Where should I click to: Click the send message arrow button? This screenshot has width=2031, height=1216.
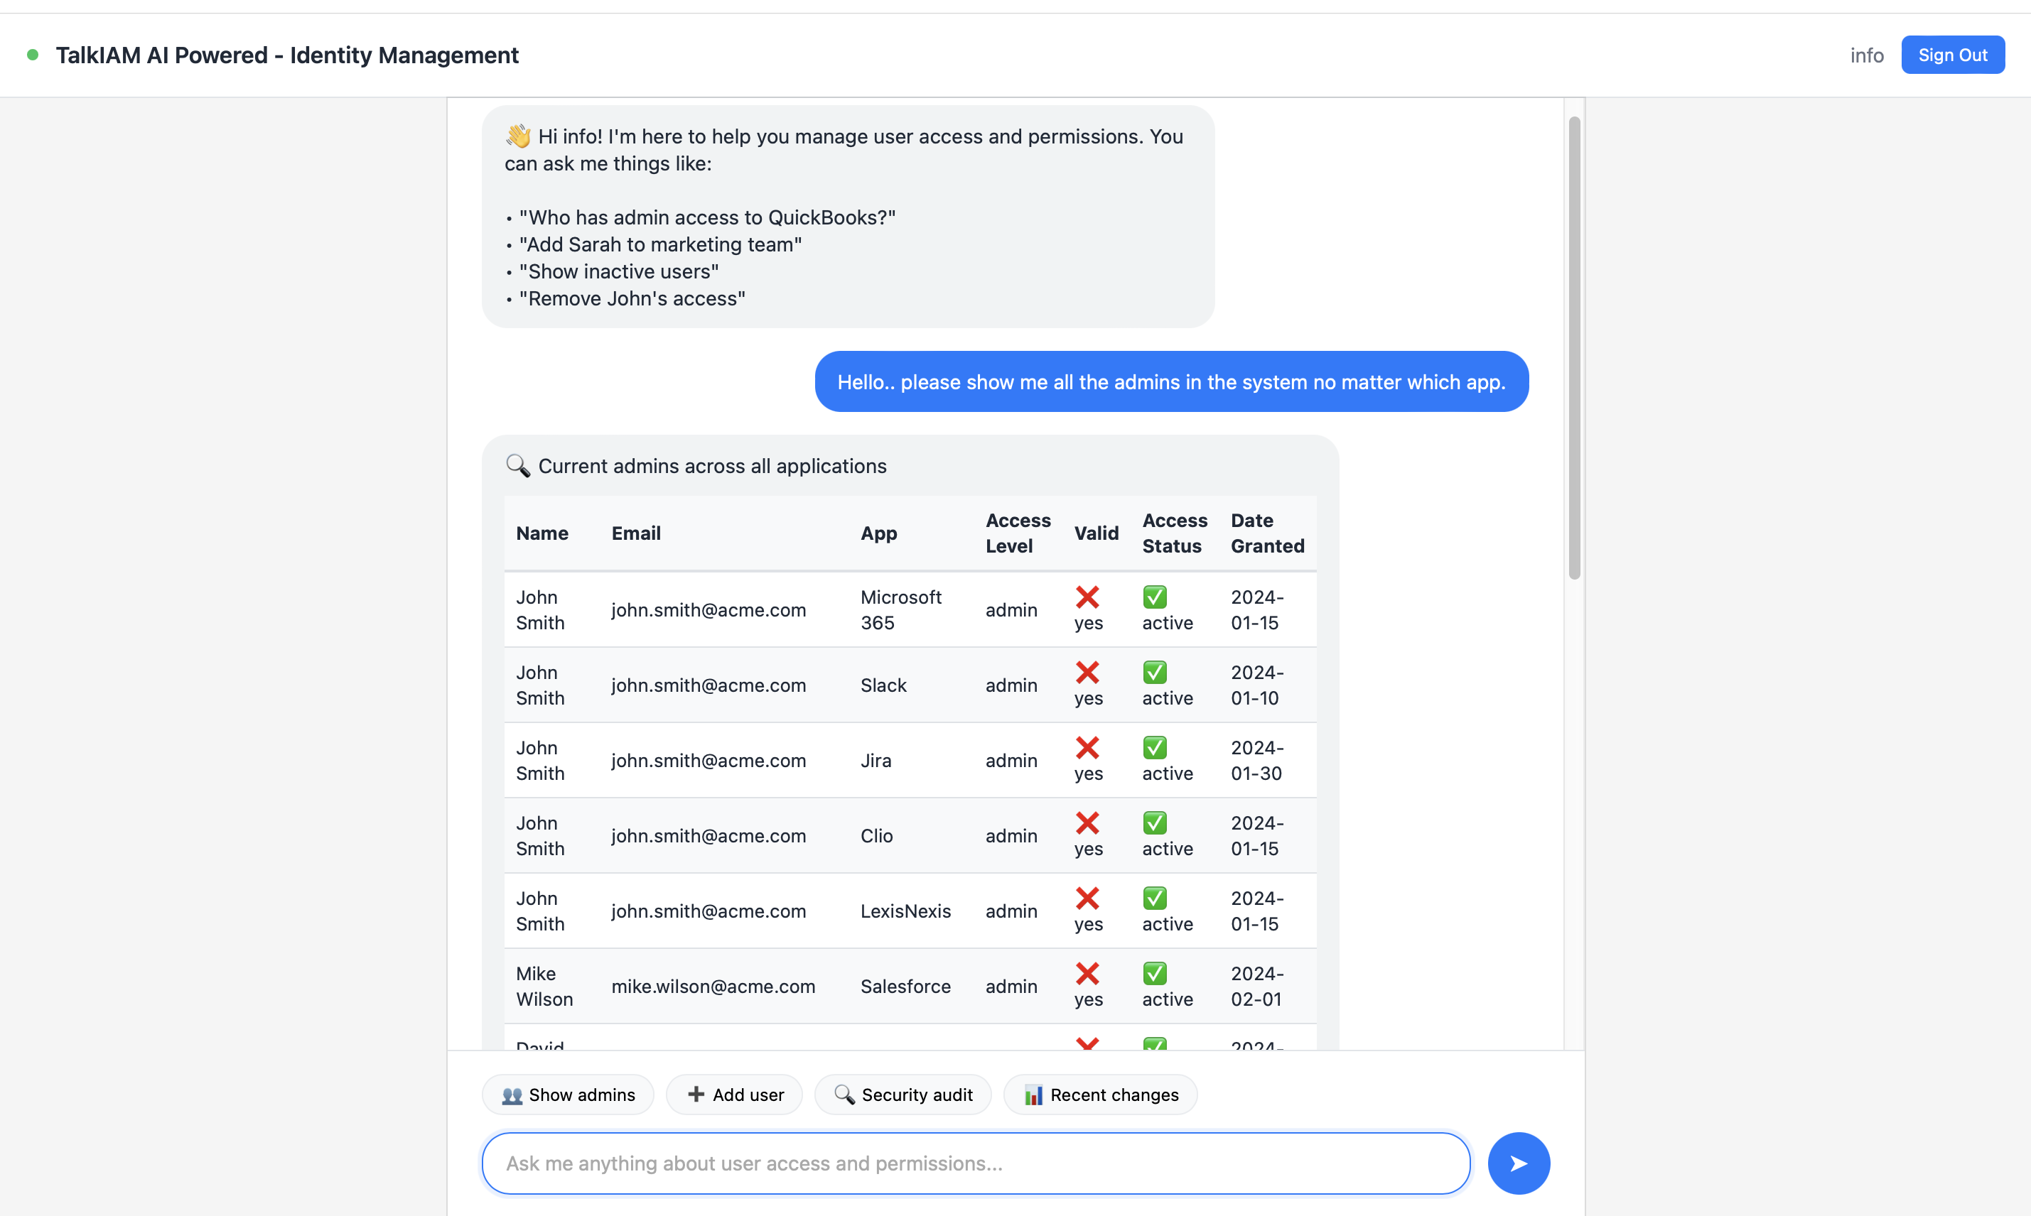(x=1518, y=1163)
